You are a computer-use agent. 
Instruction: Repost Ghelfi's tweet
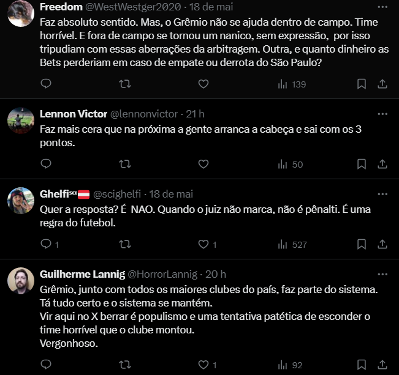(124, 244)
